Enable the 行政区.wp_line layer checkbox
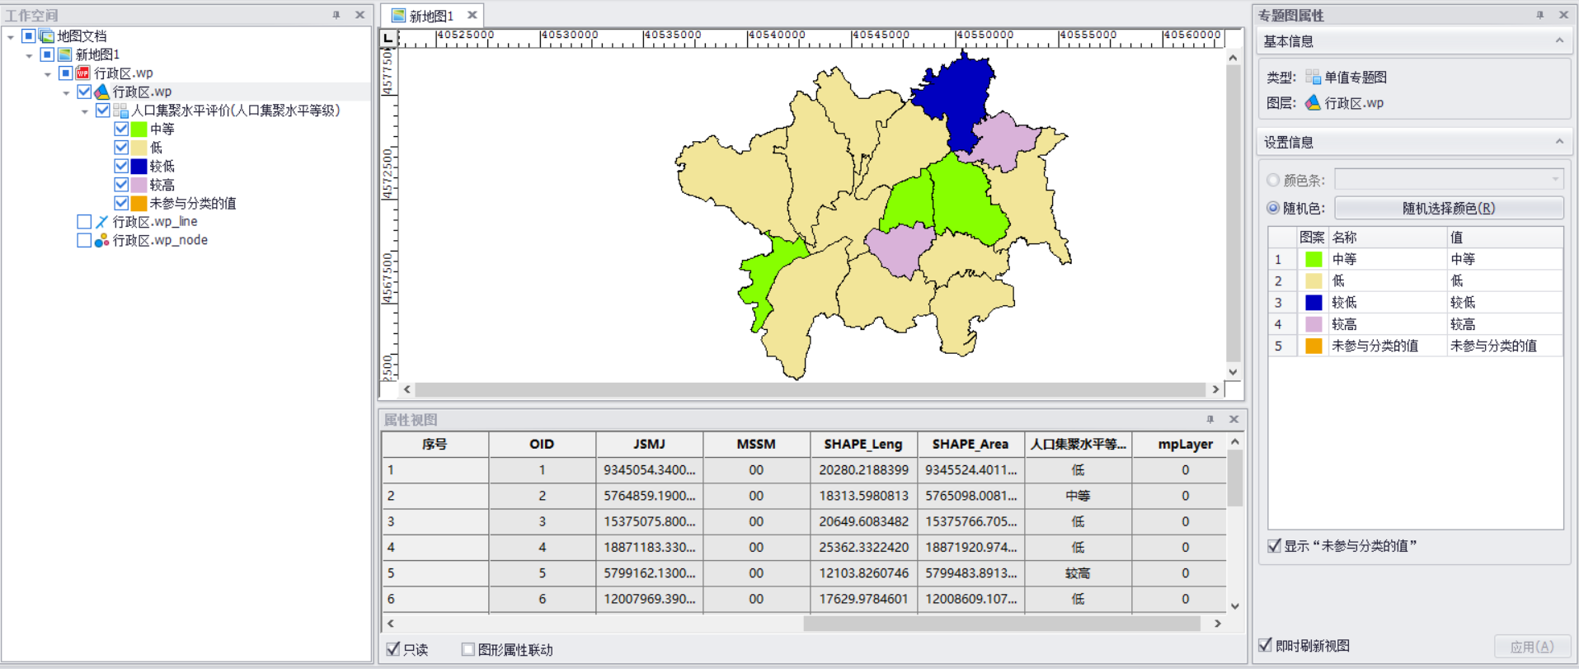The image size is (1579, 669). [x=84, y=222]
